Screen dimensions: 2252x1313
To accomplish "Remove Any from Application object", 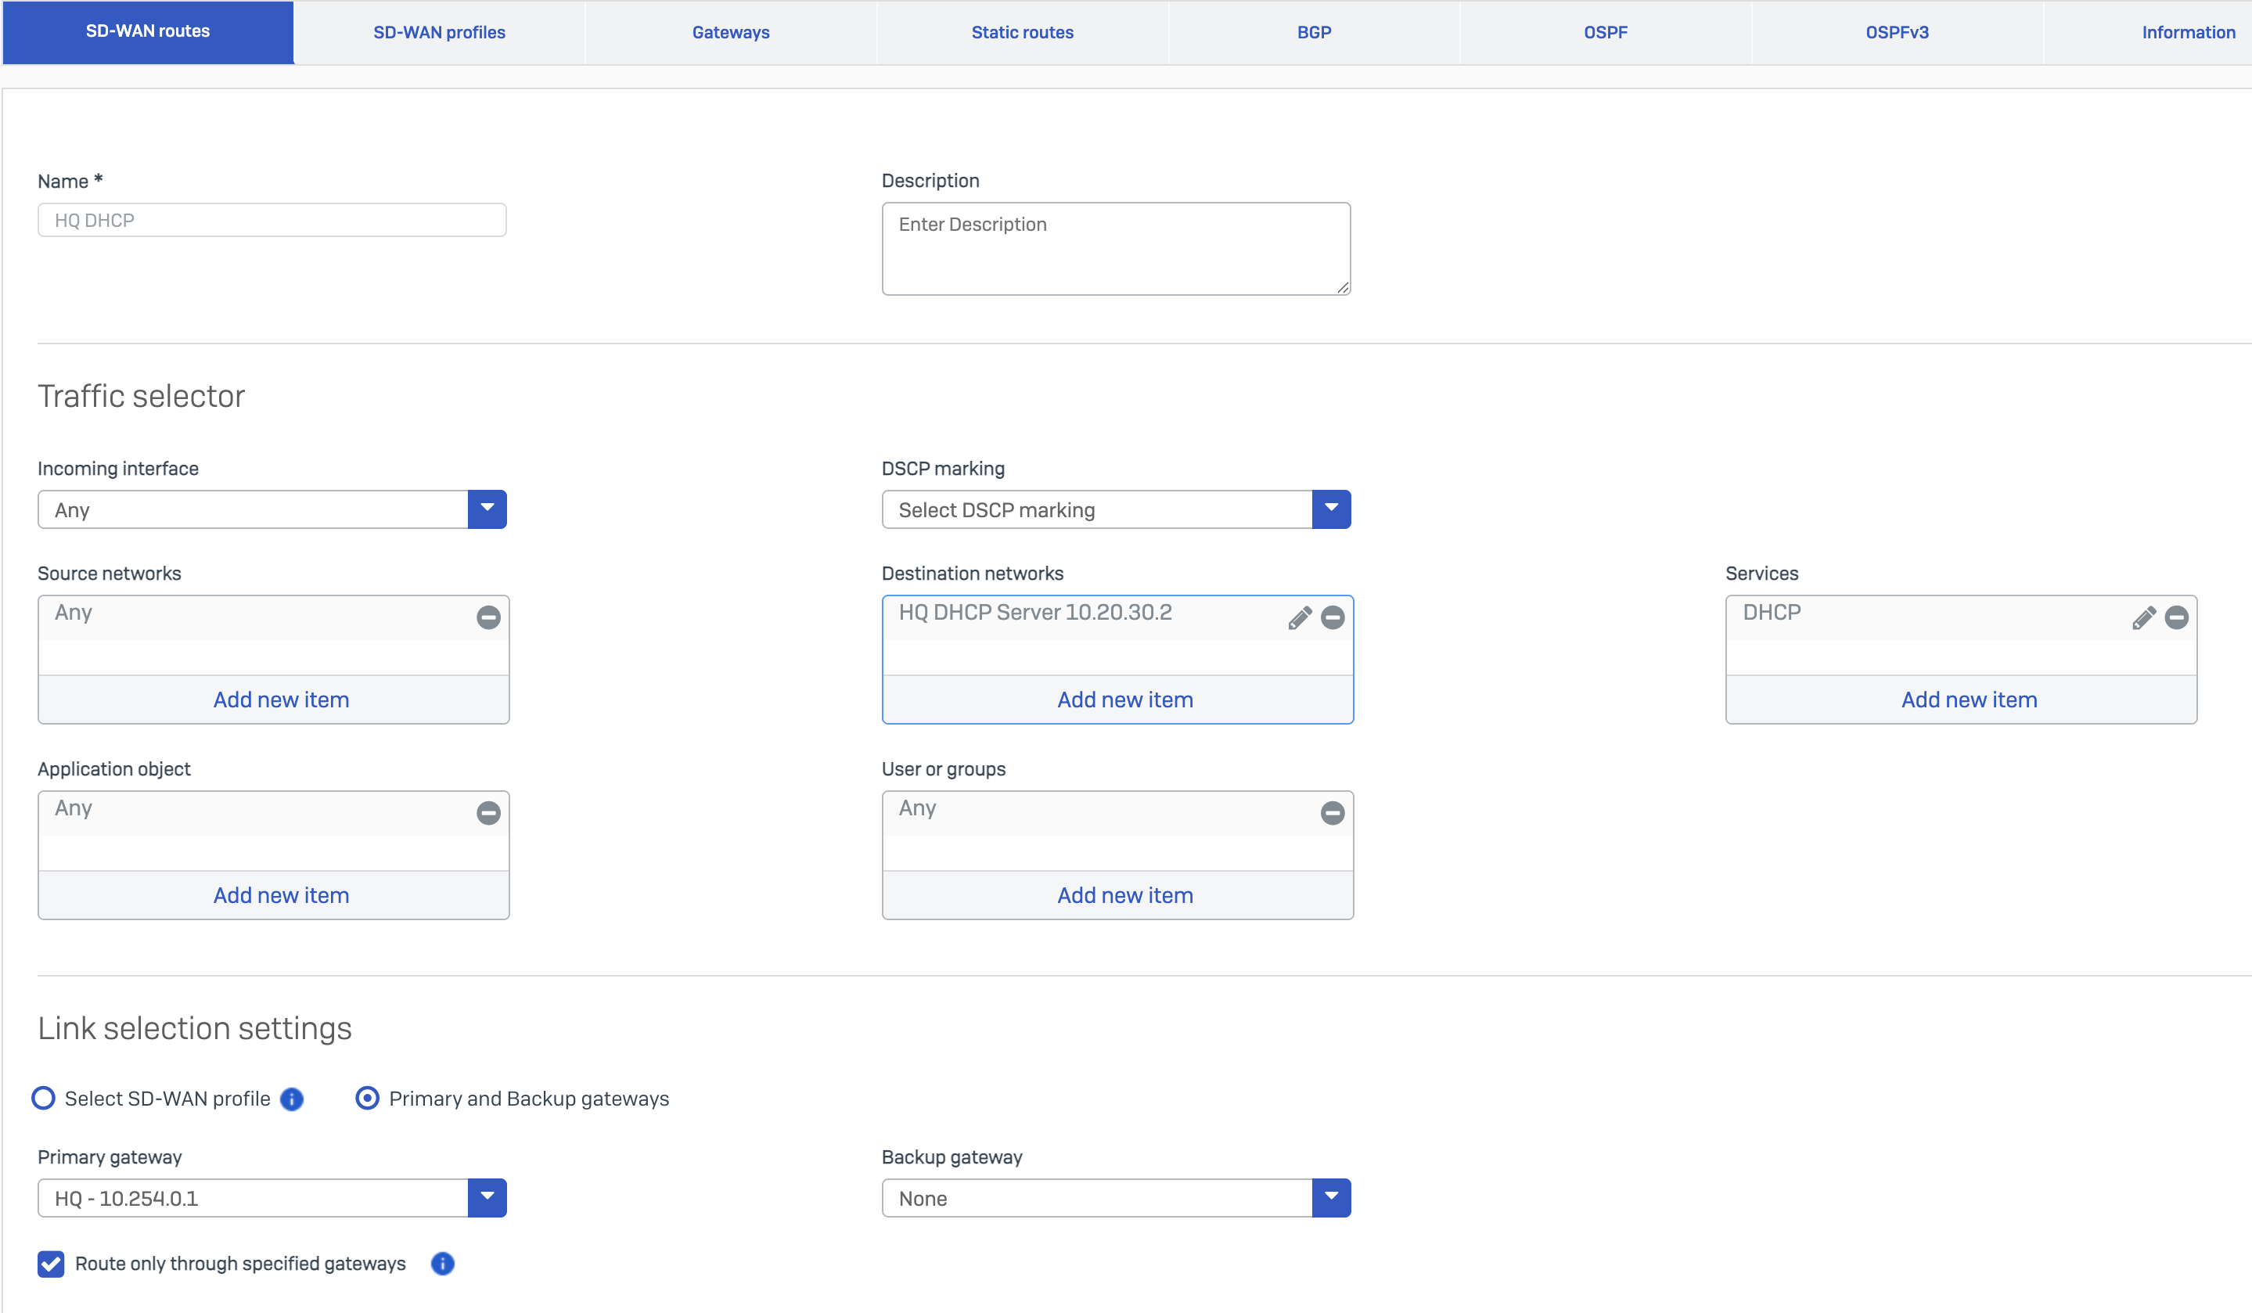I will click(488, 812).
